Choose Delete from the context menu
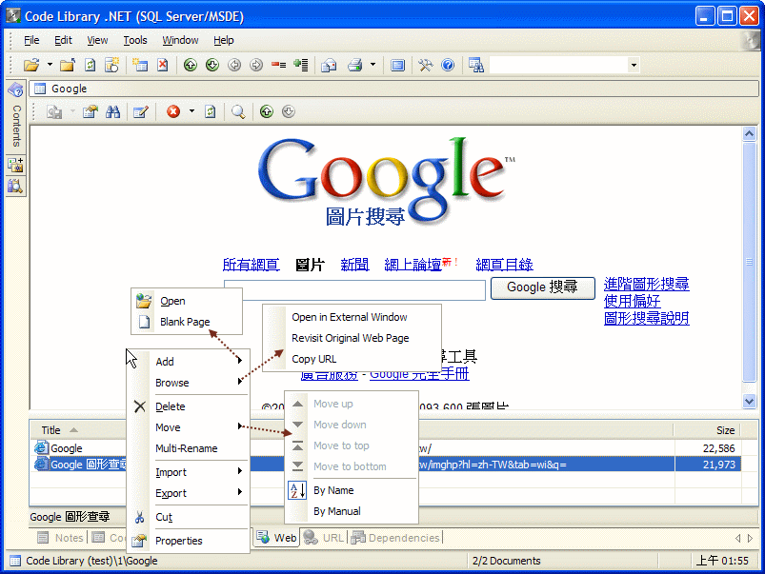The height and width of the screenshot is (574, 765). click(x=189, y=406)
